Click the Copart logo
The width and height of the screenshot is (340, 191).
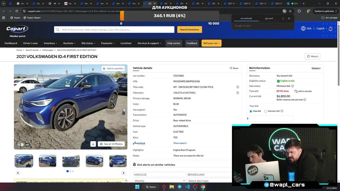[x=17, y=29]
